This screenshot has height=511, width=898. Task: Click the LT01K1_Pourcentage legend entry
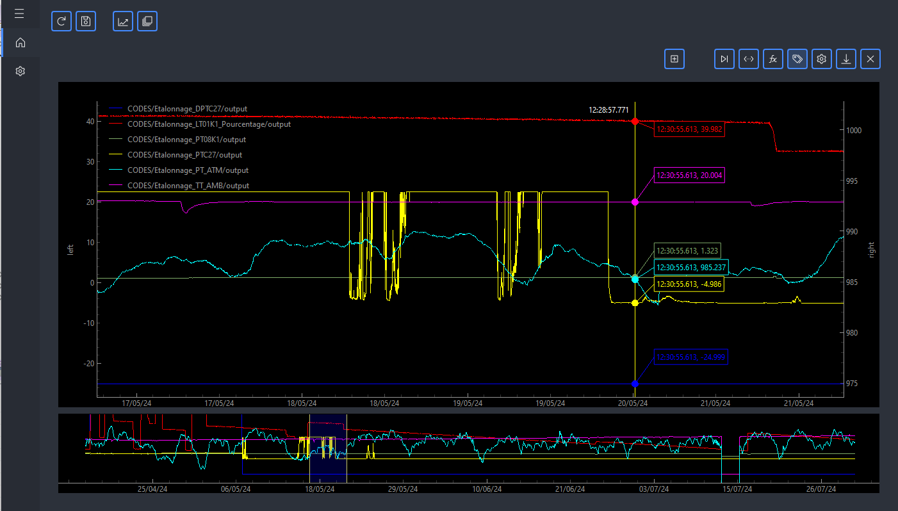tap(209, 124)
